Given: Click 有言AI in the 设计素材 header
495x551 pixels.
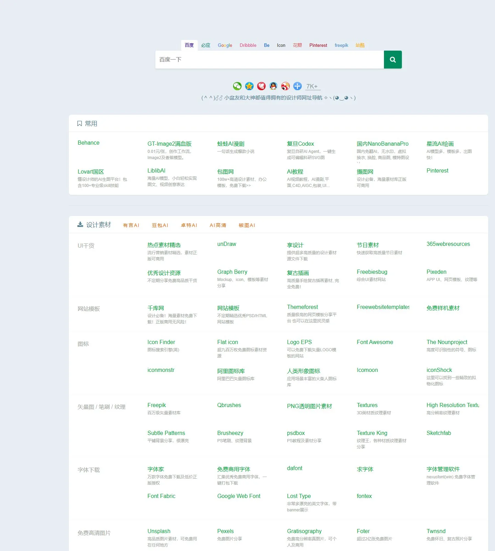Looking at the screenshot, I should (x=131, y=225).
